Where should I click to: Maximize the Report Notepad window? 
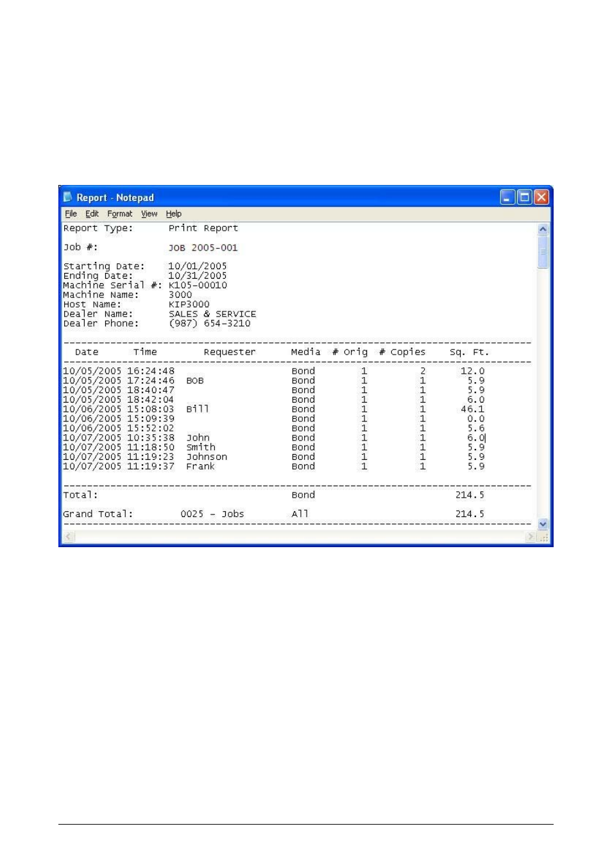[524, 197]
